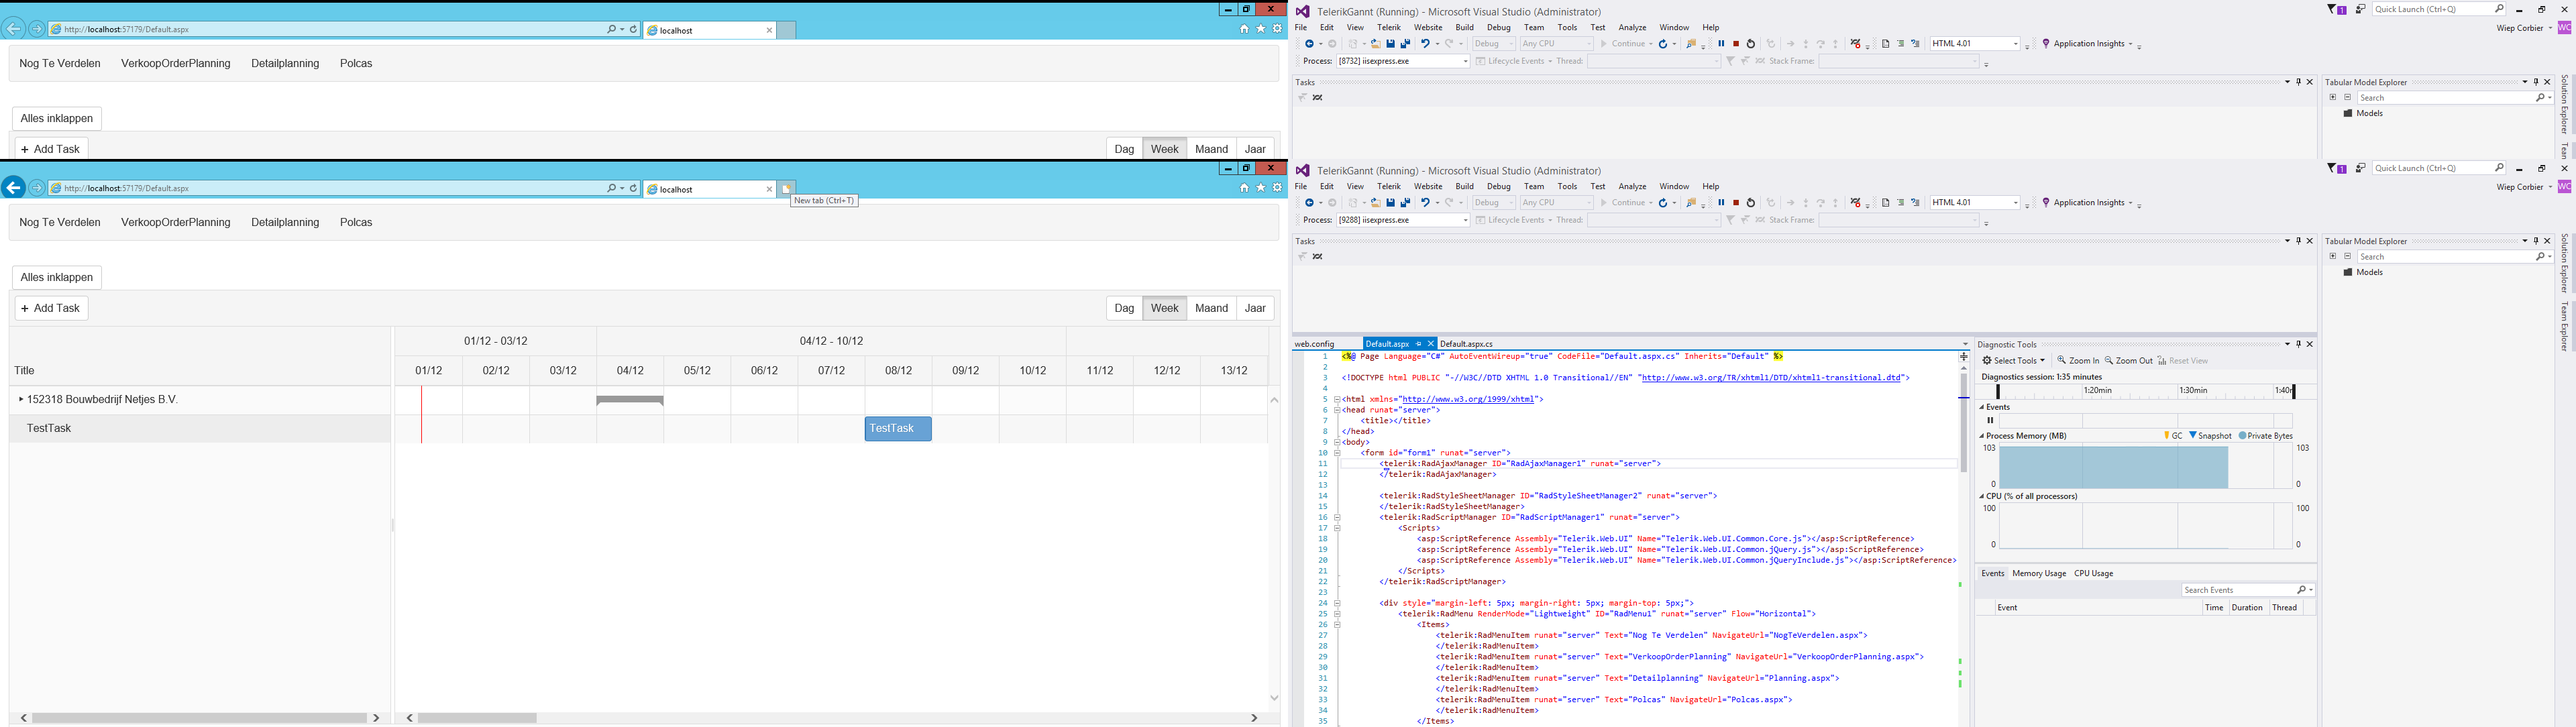
Task: Click Zoom Out in Diagnostic Tools
Action: [x=2128, y=361]
